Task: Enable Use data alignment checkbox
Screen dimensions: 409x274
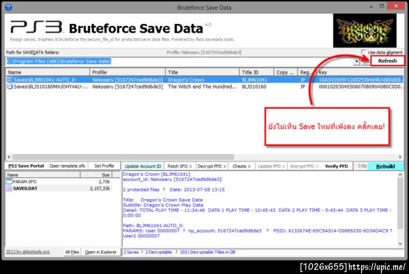Action: tap(363, 52)
